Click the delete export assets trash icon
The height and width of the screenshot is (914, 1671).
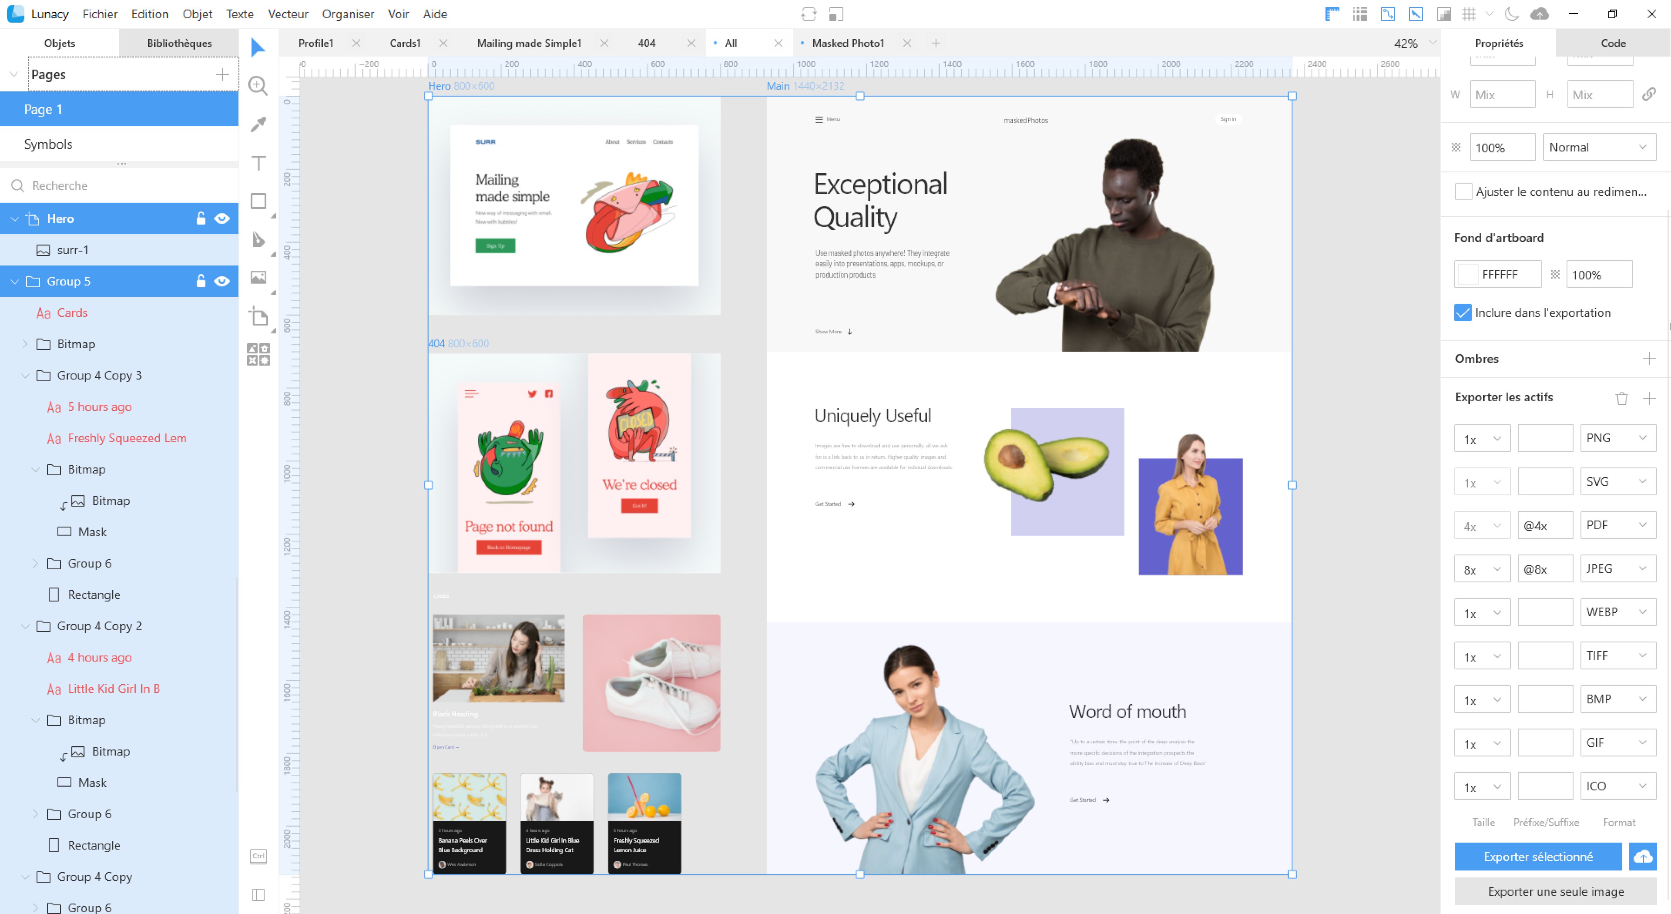tap(1621, 398)
